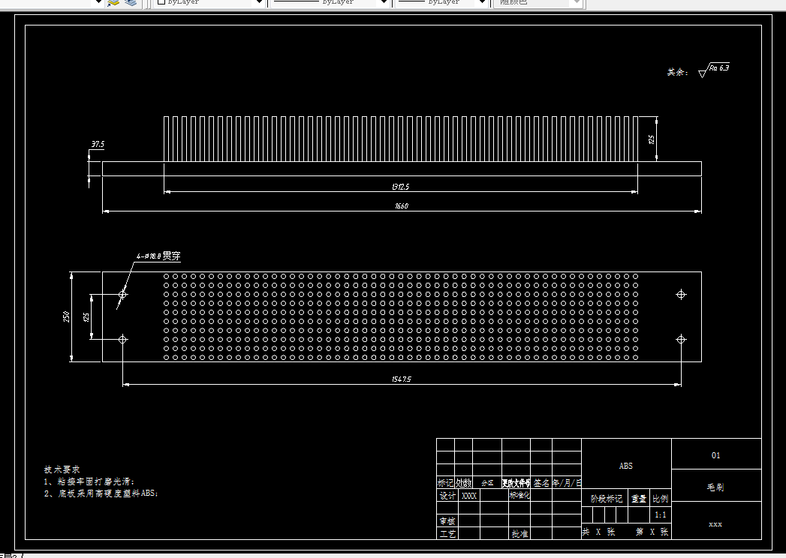Select the 签名 header cell
This screenshot has height=558, width=786.
[541, 483]
